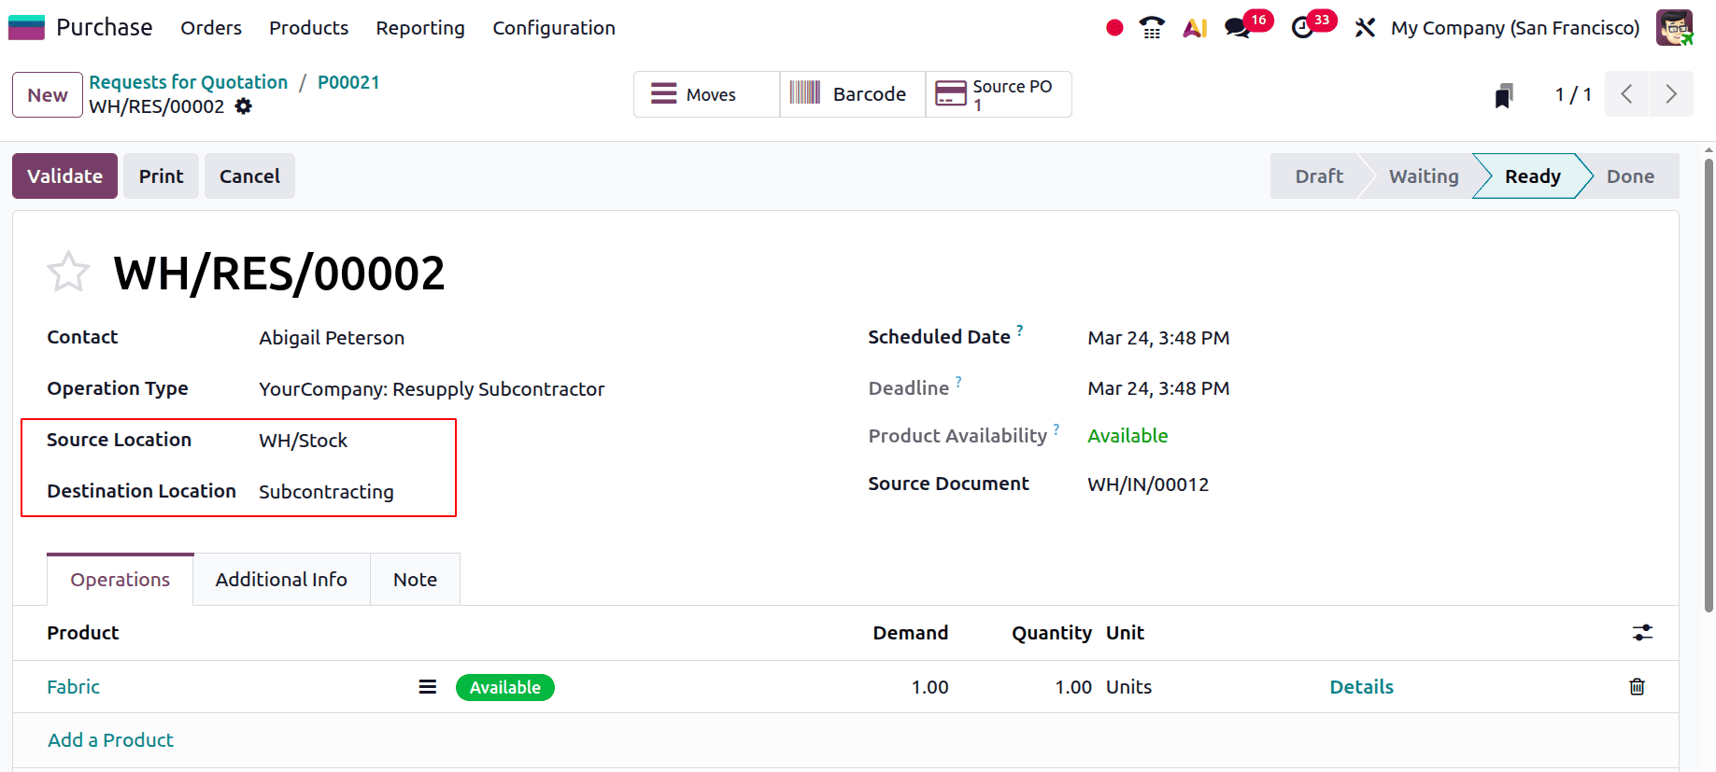Open the Purchase app home icon
Viewport: 1716px width, 772px height.
point(26,28)
